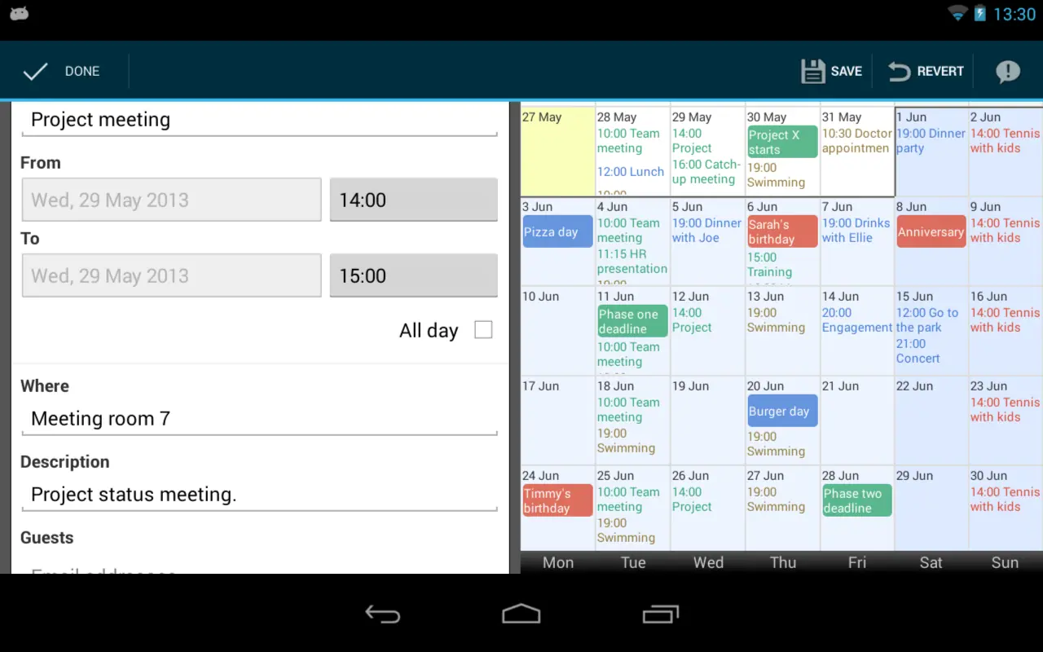Click the SAVE label text

click(x=847, y=72)
